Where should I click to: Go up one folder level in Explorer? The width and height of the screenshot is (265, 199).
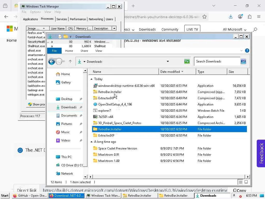(x=70, y=61)
